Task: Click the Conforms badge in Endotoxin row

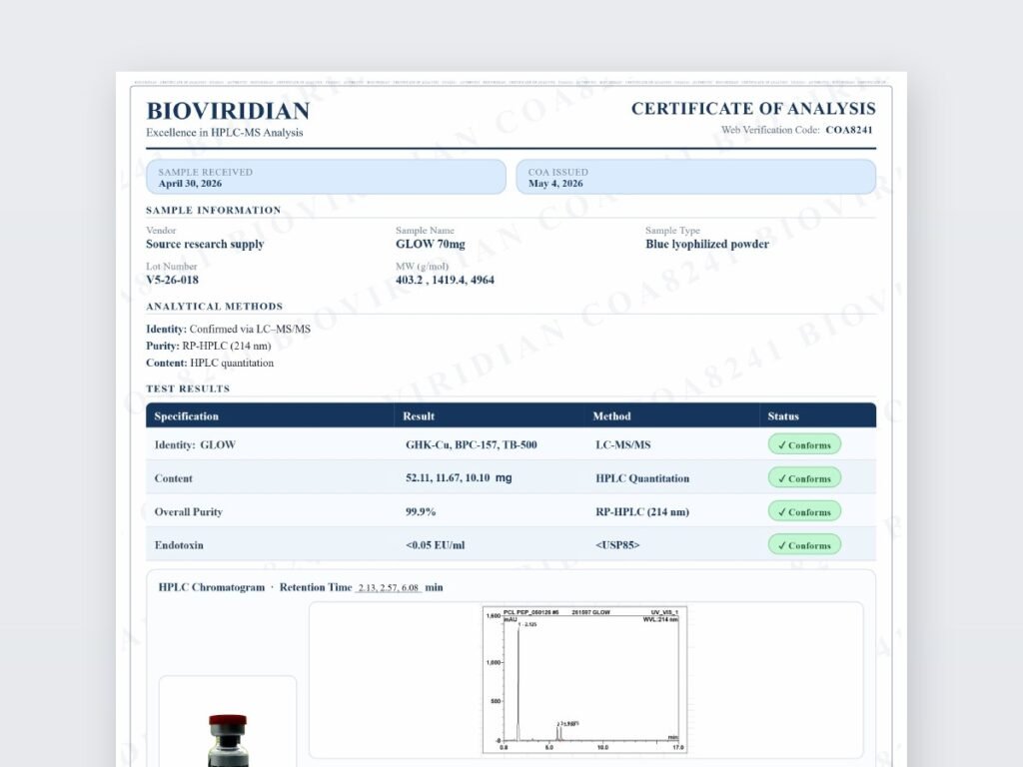Action: pyautogui.click(x=804, y=544)
